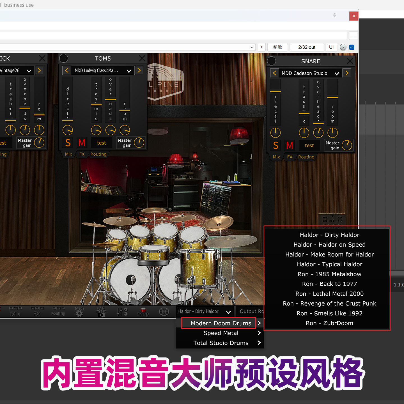Toggle L/R invert in the bottom toolbar

pos(101,312)
